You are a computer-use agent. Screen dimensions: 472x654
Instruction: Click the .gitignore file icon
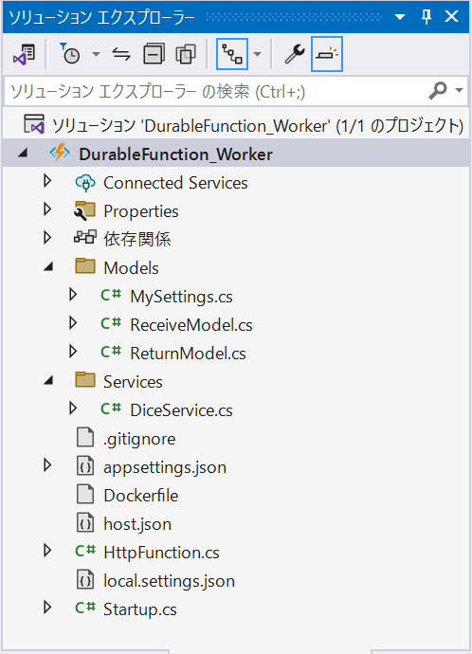pos(85,437)
